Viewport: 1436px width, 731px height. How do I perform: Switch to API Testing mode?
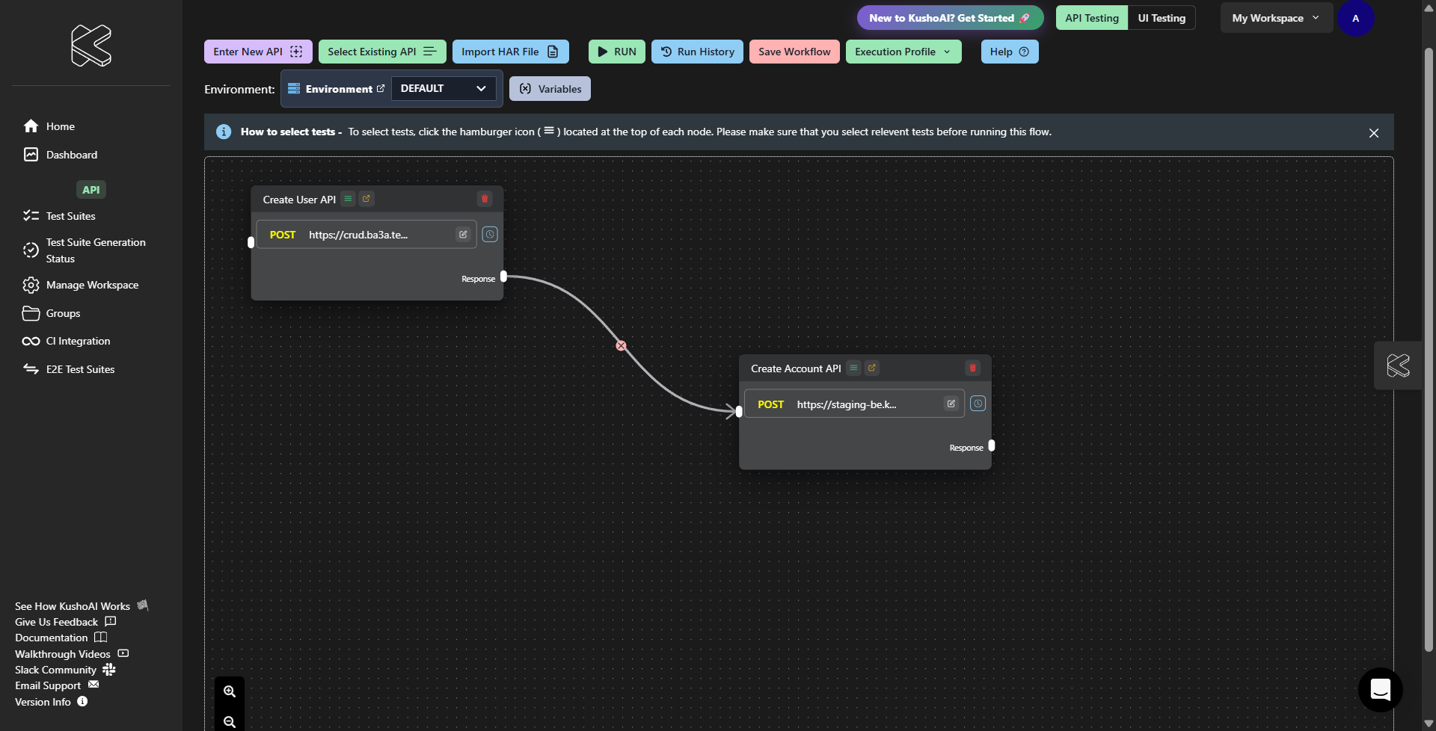(x=1091, y=18)
